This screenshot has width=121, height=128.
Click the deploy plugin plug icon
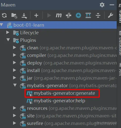point(23,63)
